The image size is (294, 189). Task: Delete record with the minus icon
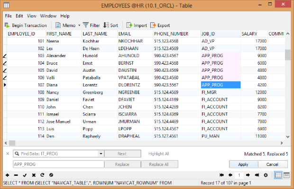click(x=16, y=175)
